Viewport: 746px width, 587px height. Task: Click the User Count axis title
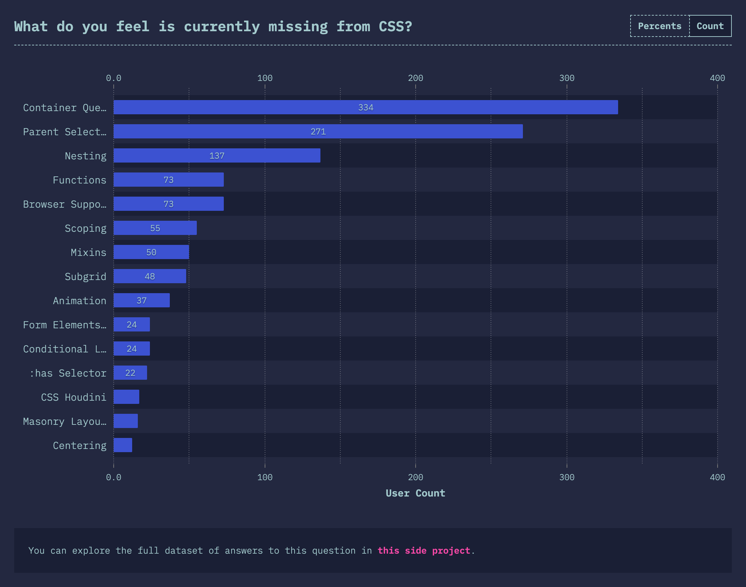[415, 493]
